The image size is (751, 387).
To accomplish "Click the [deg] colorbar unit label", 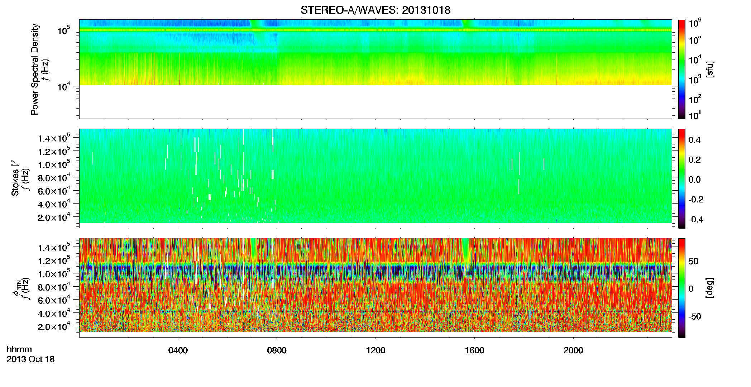I will pyautogui.click(x=709, y=288).
